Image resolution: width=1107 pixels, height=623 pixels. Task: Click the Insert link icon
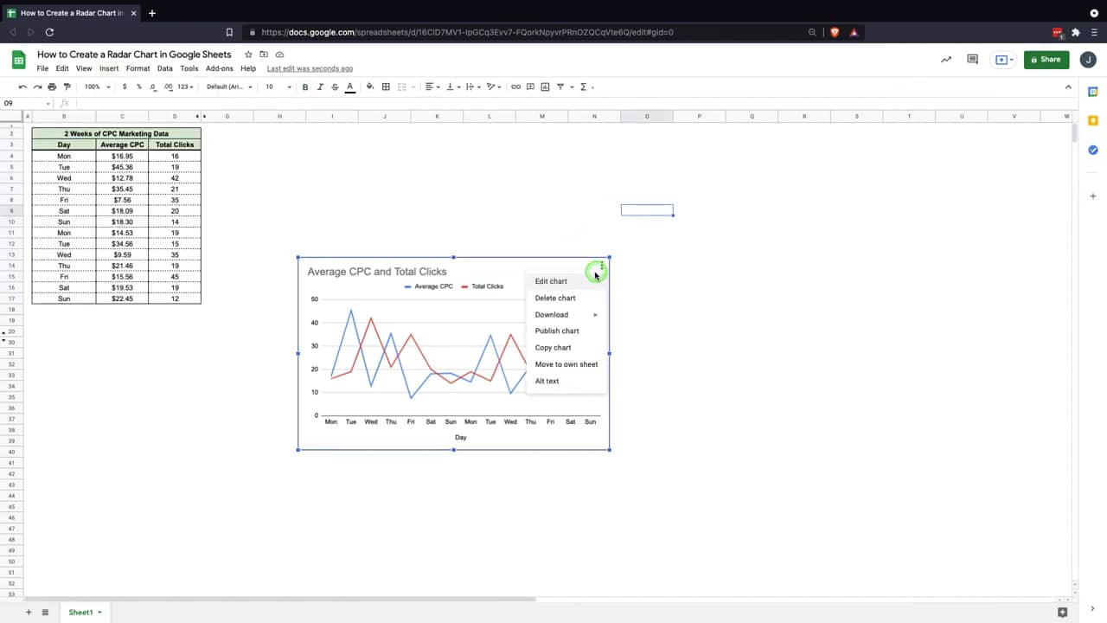tap(515, 87)
